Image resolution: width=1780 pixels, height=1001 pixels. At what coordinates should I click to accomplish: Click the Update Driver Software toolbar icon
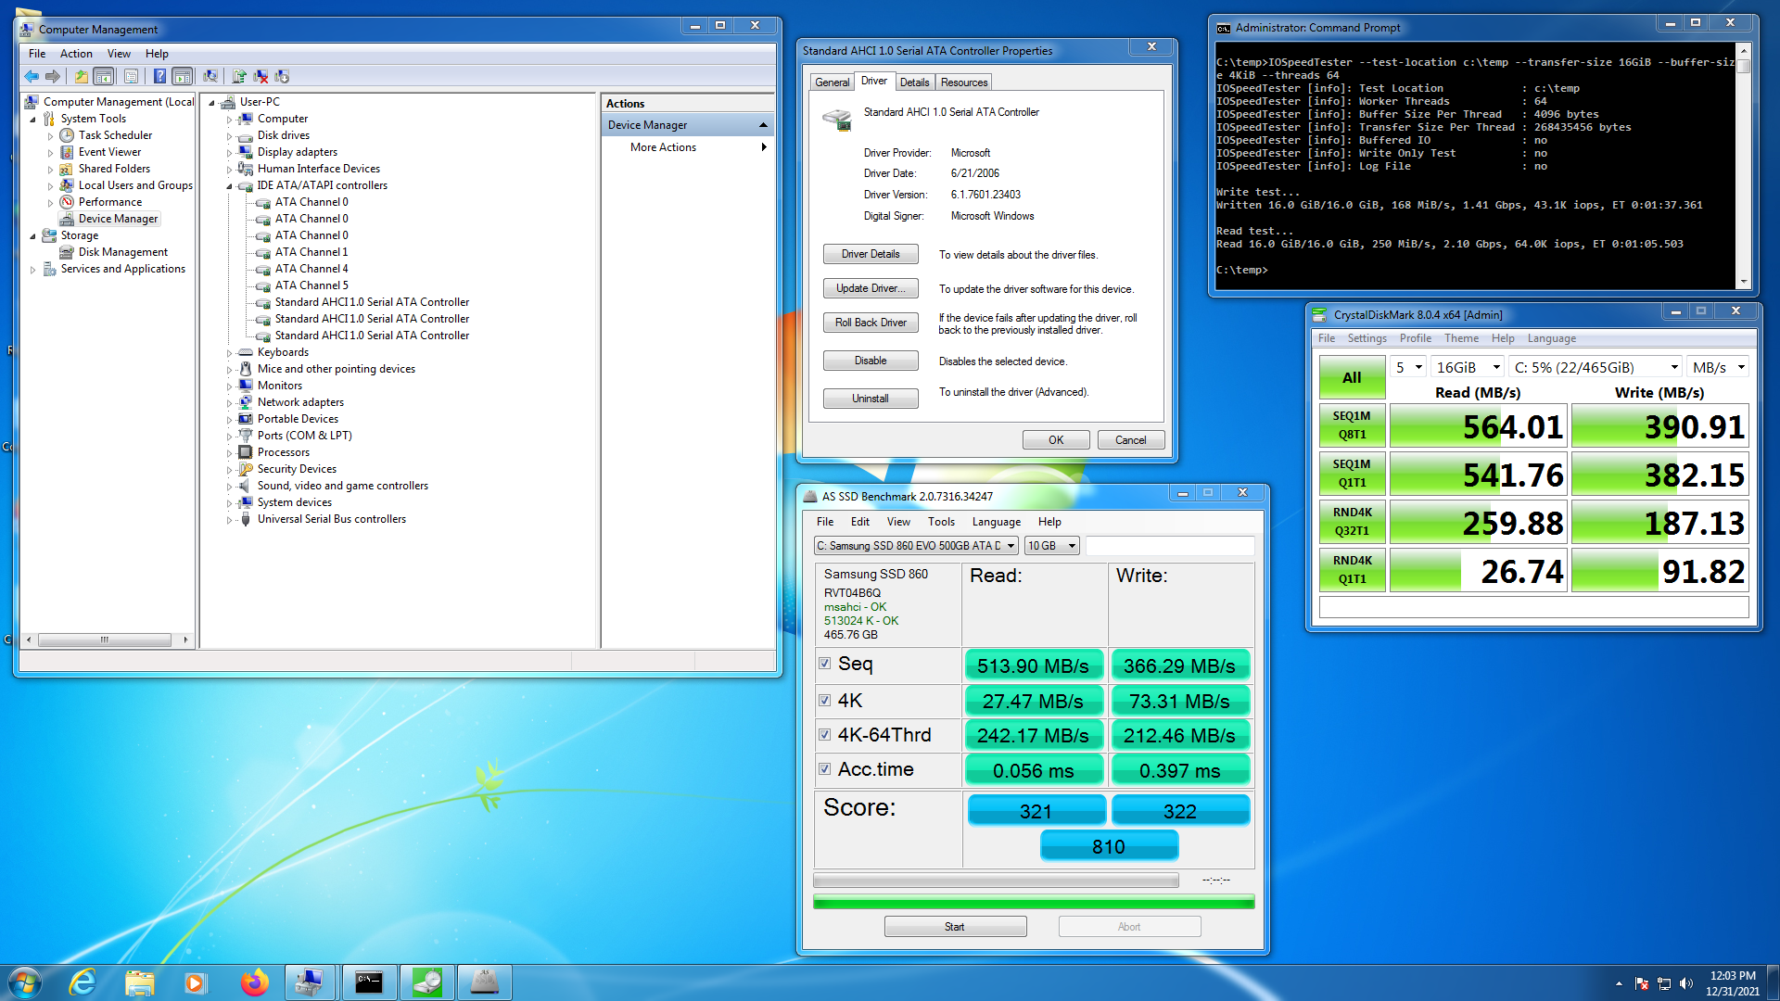239,76
